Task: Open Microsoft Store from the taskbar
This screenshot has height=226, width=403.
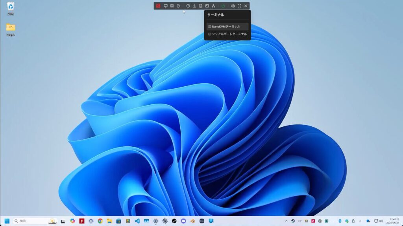Action: [x=119, y=221]
